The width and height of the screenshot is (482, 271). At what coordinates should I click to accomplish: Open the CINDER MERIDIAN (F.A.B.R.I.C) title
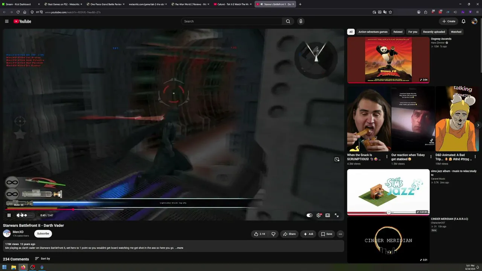coord(450,219)
